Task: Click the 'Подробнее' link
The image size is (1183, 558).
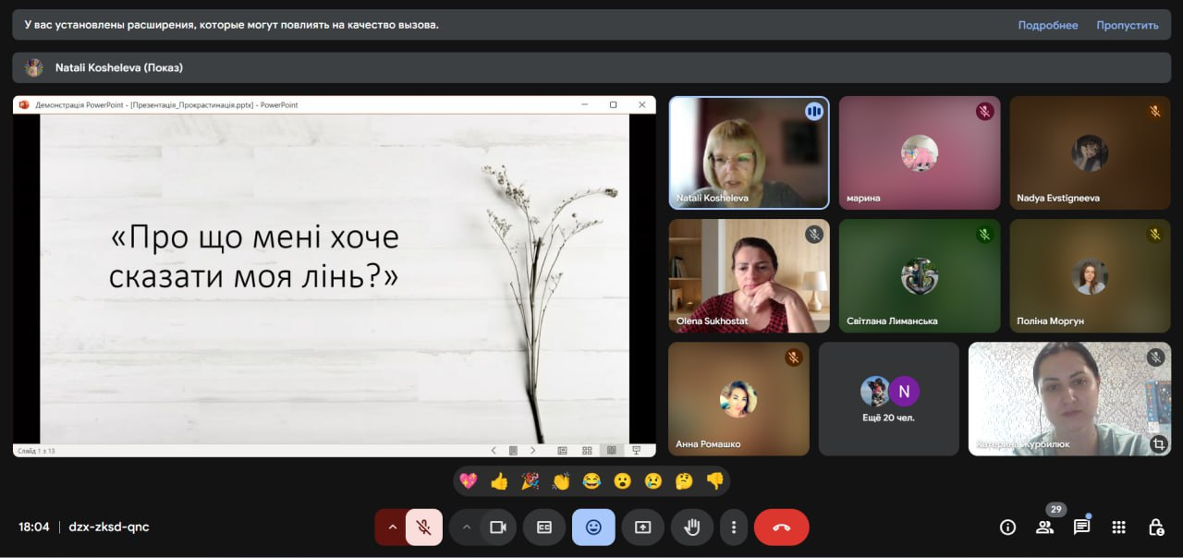Action: [x=1047, y=25]
